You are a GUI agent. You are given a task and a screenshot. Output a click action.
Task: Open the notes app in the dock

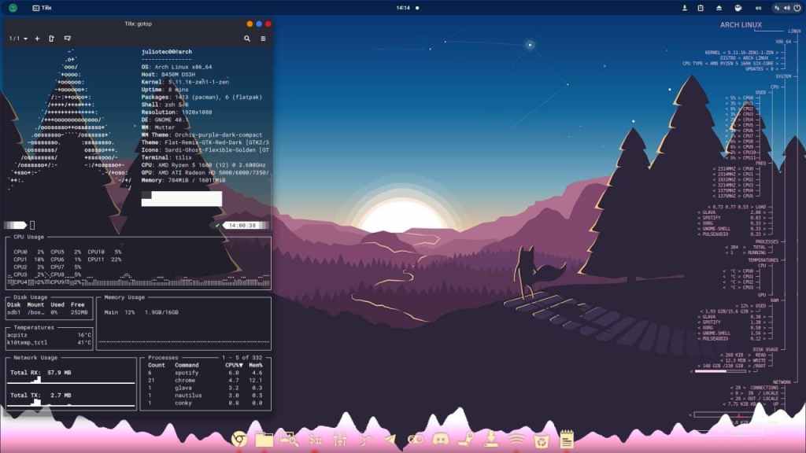[567, 439]
